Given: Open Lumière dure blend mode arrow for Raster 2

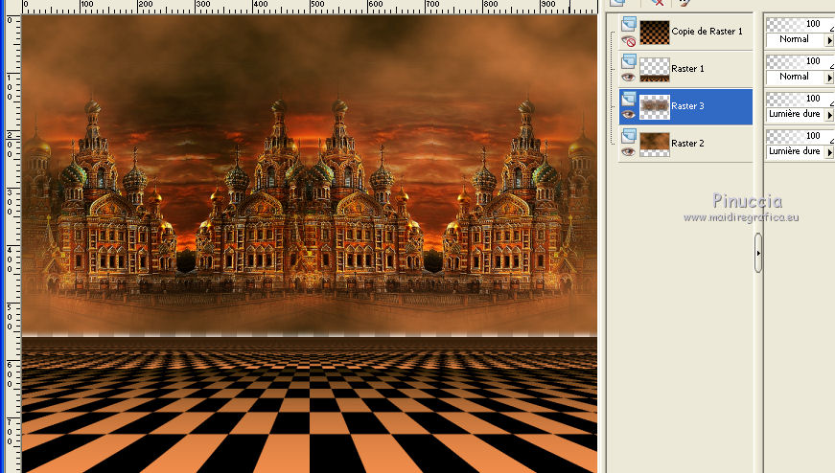Looking at the screenshot, I should [829, 151].
